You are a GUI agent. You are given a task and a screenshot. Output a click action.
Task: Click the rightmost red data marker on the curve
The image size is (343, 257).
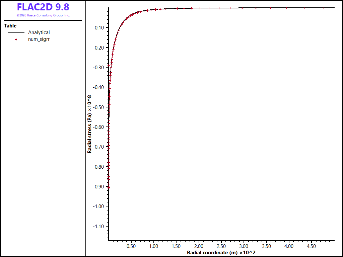324,8
